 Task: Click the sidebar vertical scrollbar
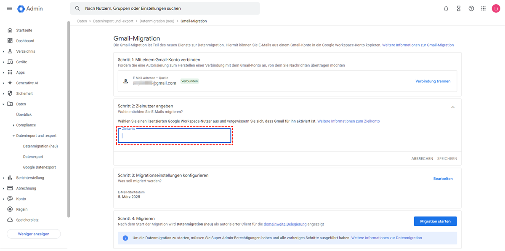[69, 120]
